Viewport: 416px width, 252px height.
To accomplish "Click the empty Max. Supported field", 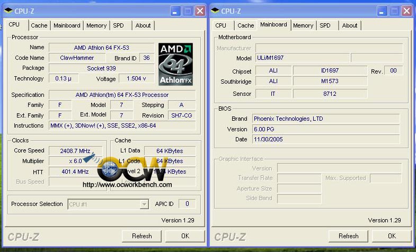I will coord(386,178).
